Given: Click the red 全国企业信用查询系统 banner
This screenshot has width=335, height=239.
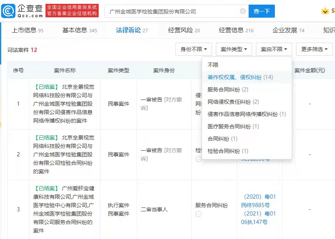Looking at the screenshot, I should (72, 10).
